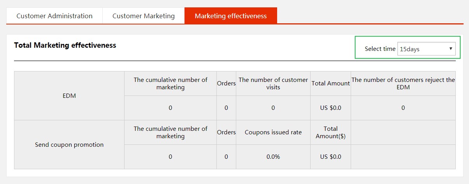The width and height of the screenshot is (469, 184).
Task: Click the dropdown arrow next to 15days
Action: tap(450, 49)
